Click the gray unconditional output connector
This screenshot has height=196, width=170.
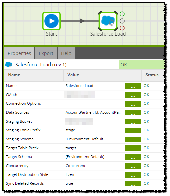click(122, 21)
